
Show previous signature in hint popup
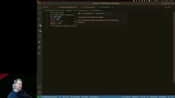(76, 20)
